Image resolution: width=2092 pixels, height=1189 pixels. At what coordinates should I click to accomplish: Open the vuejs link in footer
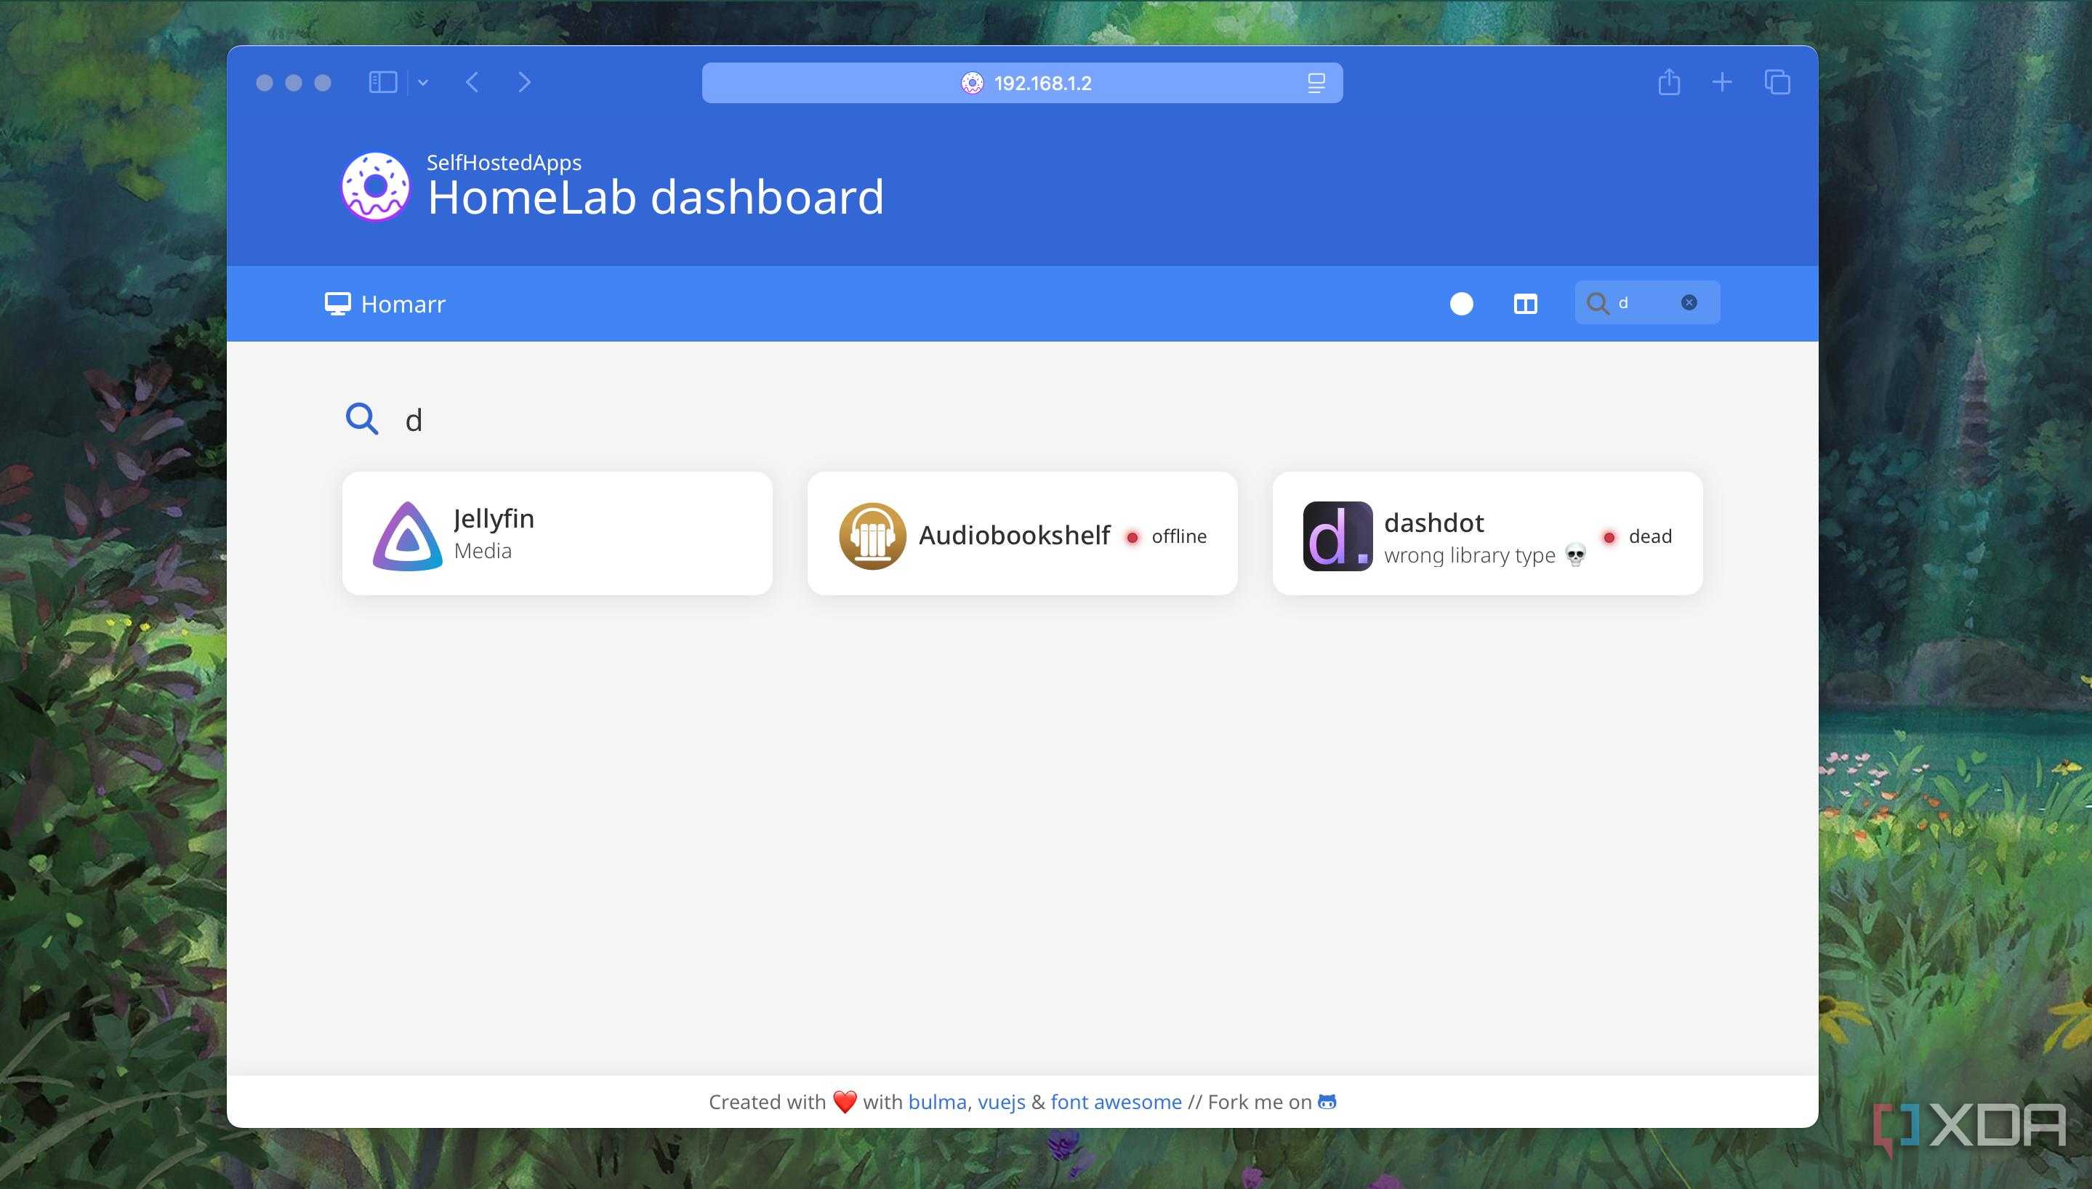click(x=1001, y=1103)
